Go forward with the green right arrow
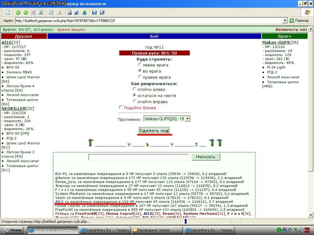The image size is (314, 235). click(x=26, y=12)
